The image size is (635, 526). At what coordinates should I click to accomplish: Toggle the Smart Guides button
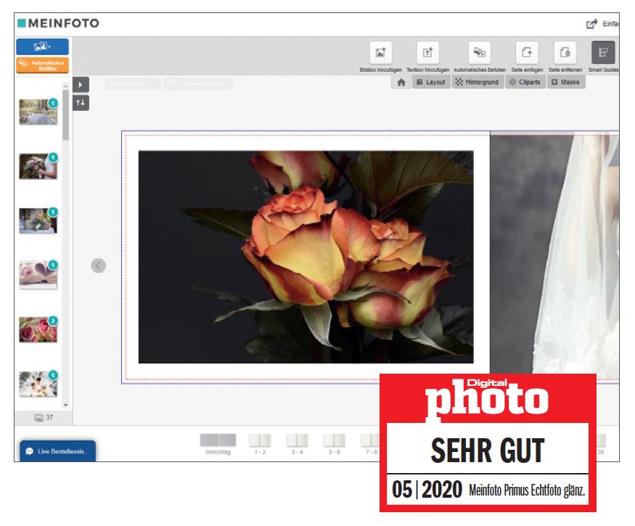point(603,53)
